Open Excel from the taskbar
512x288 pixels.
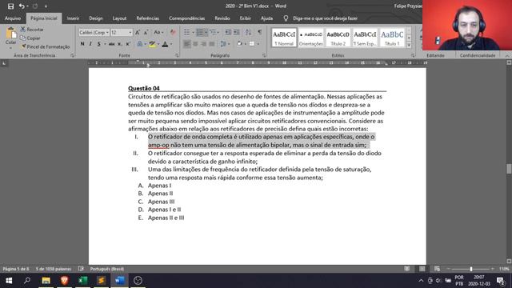(83, 280)
